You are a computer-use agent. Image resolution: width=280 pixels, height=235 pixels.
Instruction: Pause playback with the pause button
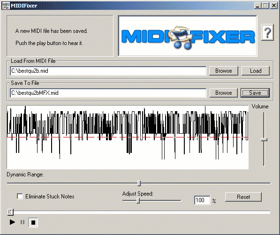click(x=23, y=222)
